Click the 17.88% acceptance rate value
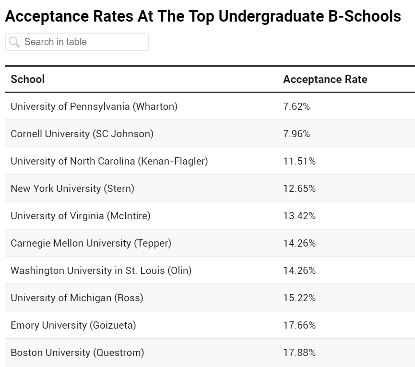Image resolution: width=415 pixels, height=367 pixels. point(299,353)
